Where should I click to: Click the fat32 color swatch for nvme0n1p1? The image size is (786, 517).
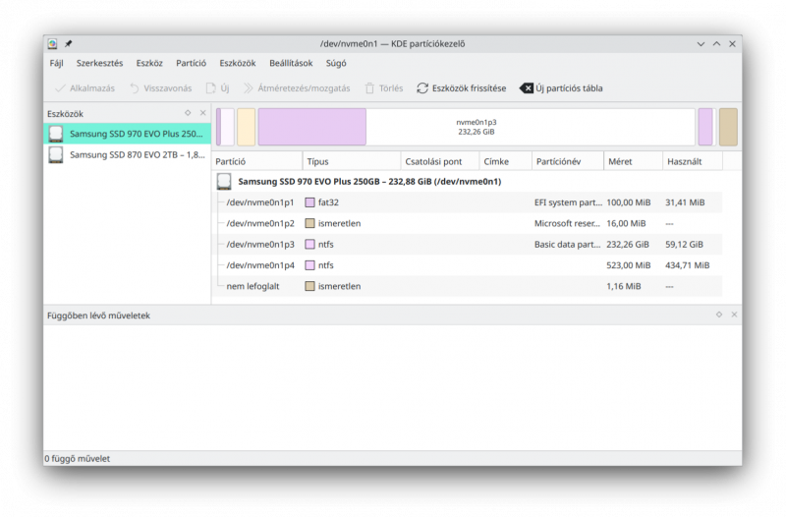[309, 202]
